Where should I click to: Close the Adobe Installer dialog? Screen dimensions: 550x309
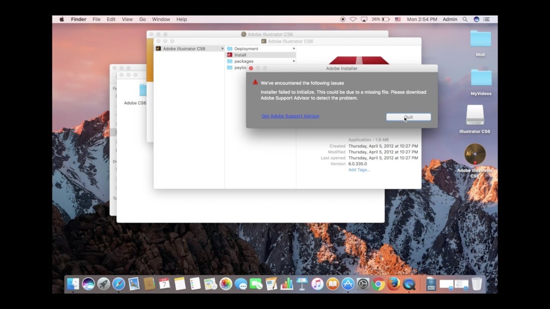pos(251,68)
